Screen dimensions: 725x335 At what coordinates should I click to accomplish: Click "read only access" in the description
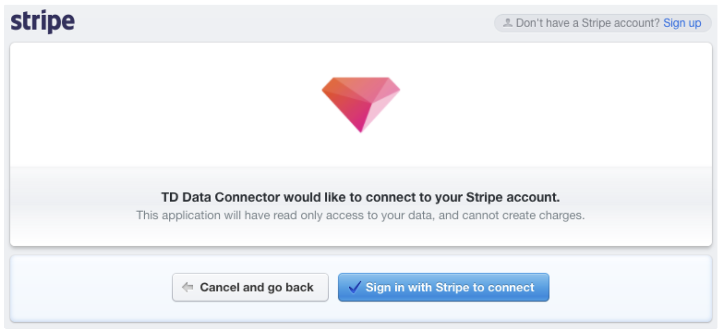303,215
